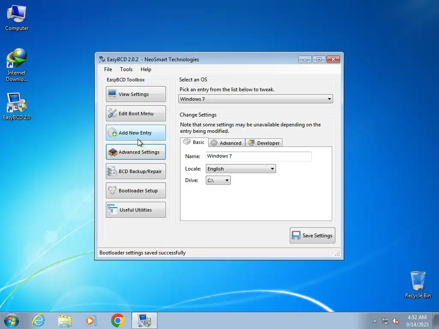Open View Settings in EasyBCD Toolbox
The image size is (439, 329).
pyautogui.click(x=136, y=94)
